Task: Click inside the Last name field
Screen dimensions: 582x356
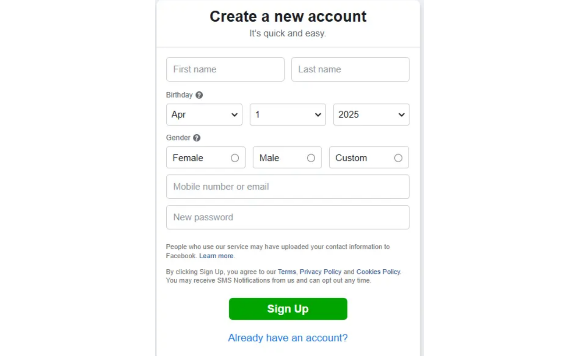Action: [350, 69]
